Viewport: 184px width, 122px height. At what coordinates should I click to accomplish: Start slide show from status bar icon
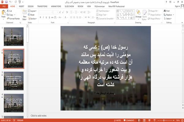click(x=155, y=120)
